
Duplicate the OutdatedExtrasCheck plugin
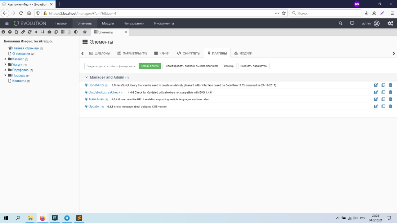[x=383, y=92]
